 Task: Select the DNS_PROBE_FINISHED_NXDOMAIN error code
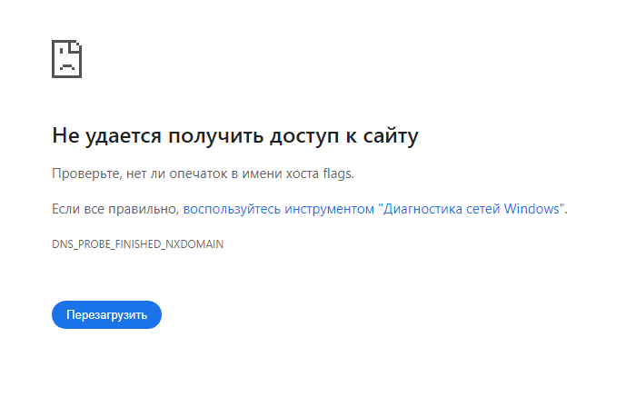[x=137, y=244]
